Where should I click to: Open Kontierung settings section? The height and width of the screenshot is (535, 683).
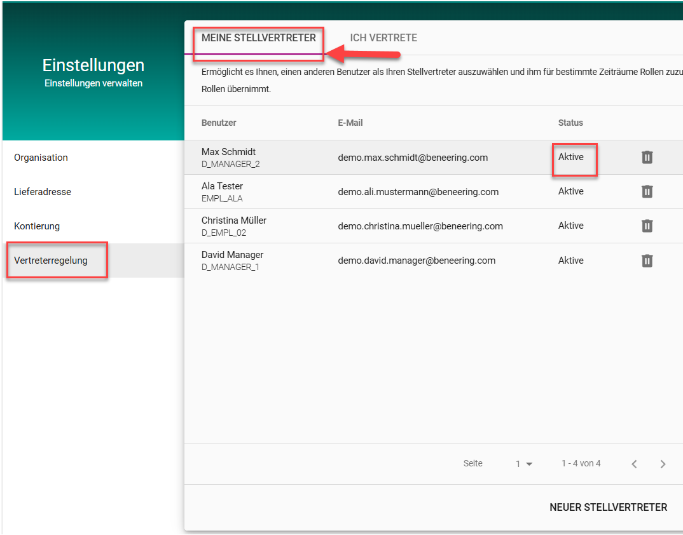(37, 226)
